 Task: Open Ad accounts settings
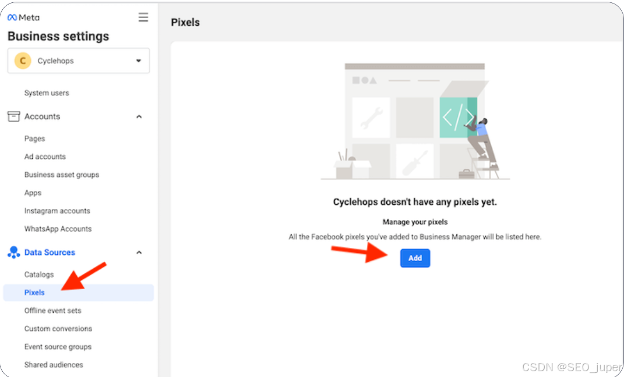click(45, 157)
